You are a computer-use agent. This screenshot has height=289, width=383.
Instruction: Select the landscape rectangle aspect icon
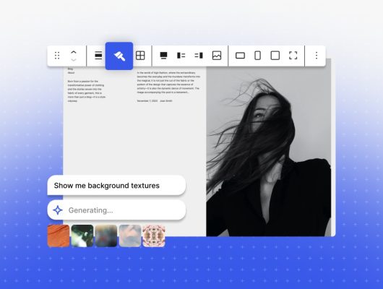pyautogui.click(x=240, y=56)
